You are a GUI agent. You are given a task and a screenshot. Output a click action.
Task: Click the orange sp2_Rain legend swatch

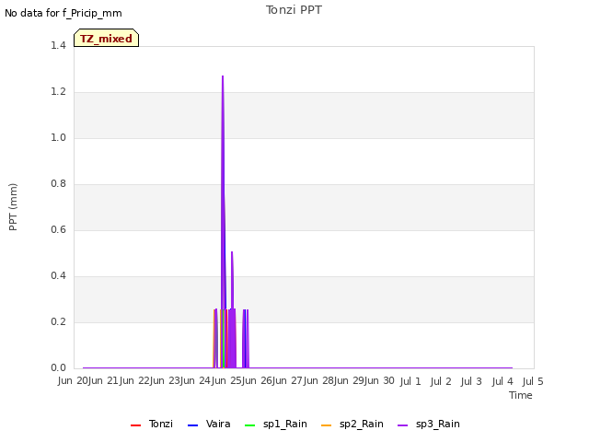click(327, 425)
